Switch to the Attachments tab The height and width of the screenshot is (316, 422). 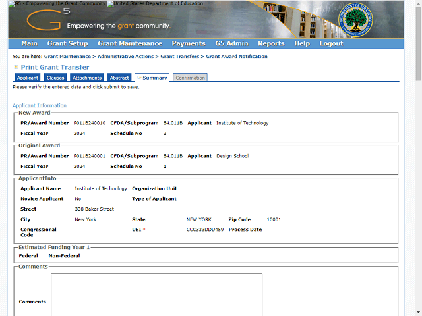pos(87,78)
